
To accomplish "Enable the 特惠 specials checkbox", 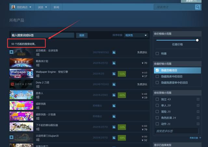I will (157, 53).
